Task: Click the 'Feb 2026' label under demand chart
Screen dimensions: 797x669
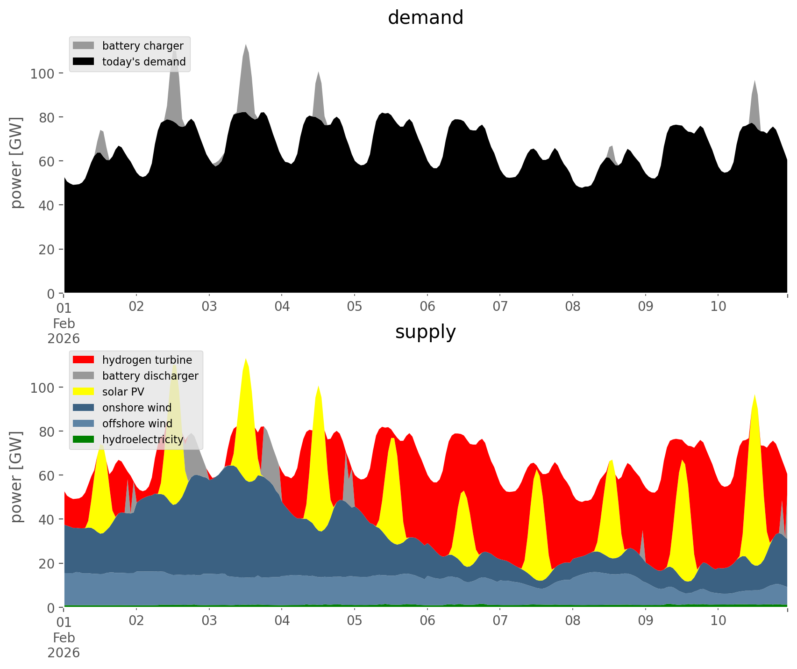Action: pos(64,331)
